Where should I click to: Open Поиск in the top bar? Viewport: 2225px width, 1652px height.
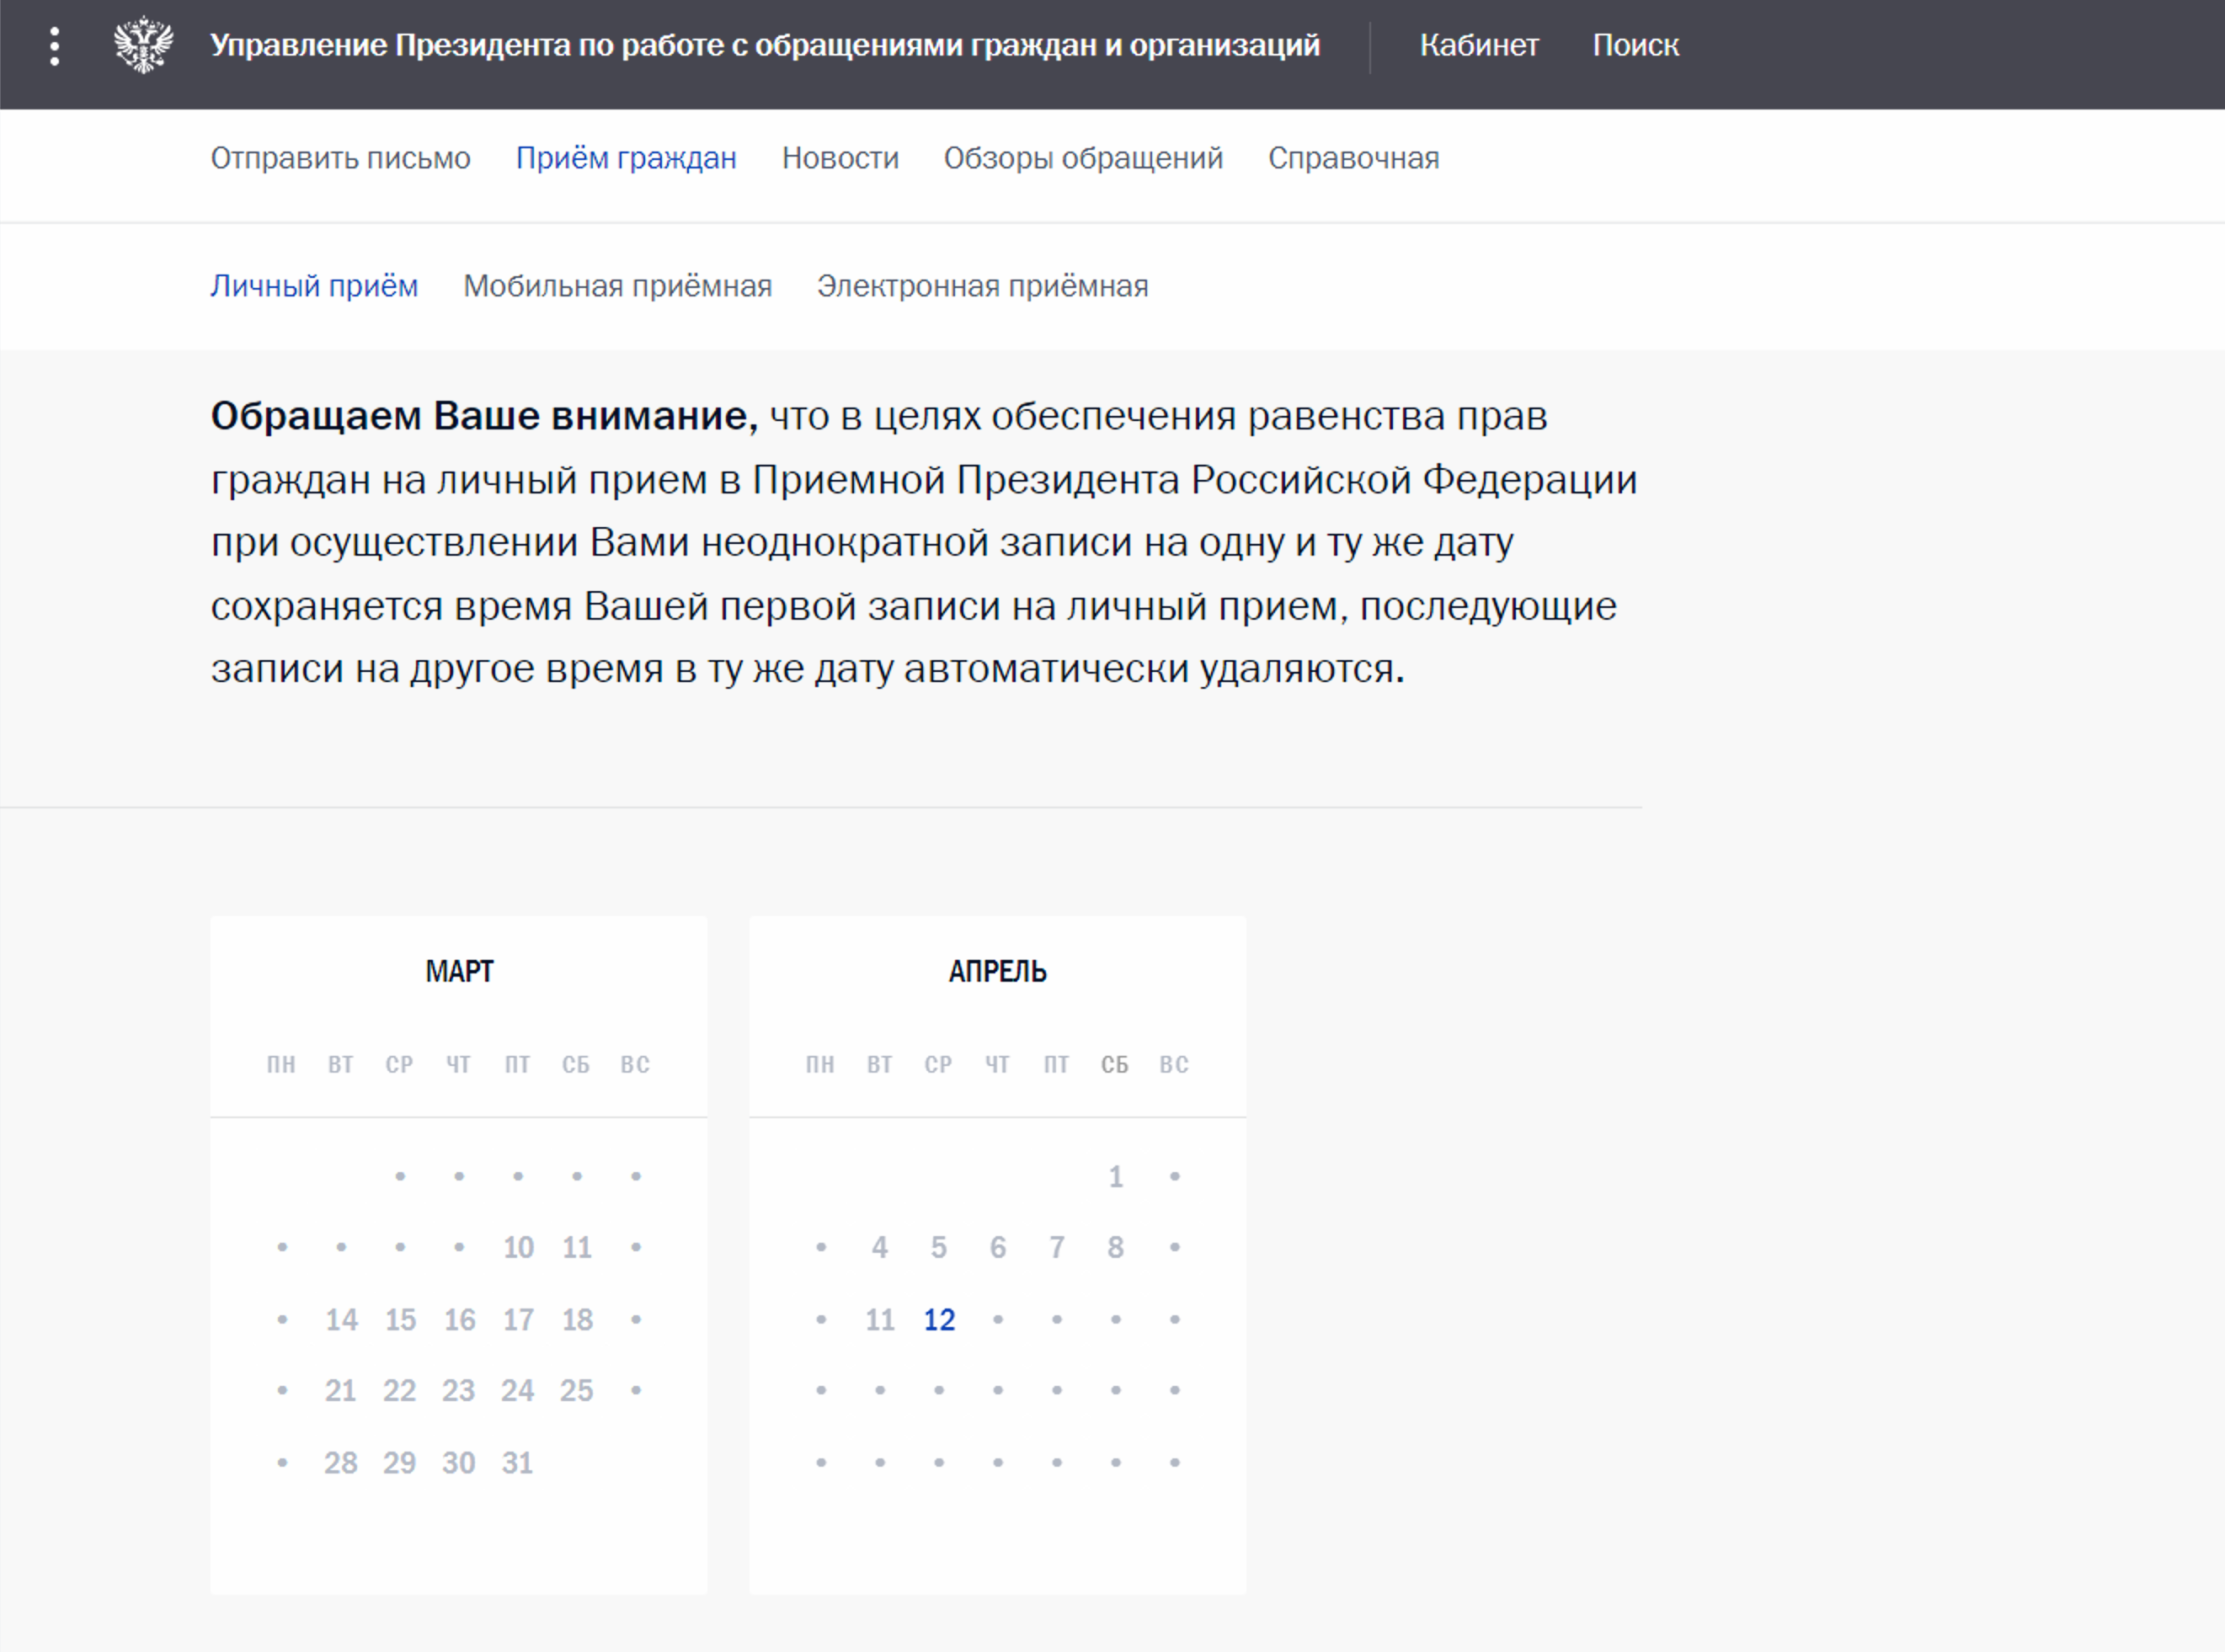tap(1635, 45)
